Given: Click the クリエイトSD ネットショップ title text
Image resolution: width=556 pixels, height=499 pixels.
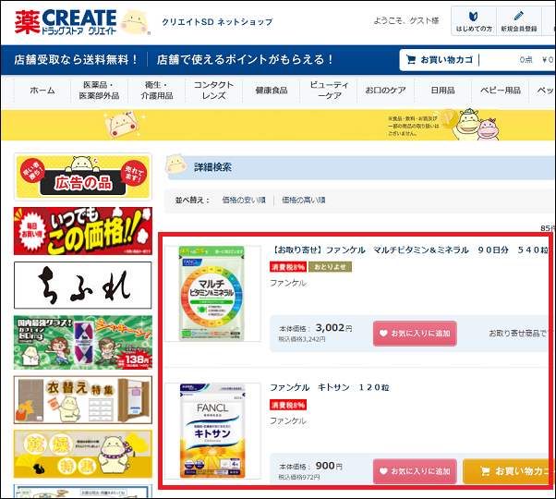Looking at the screenshot, I should pos(217,22).
